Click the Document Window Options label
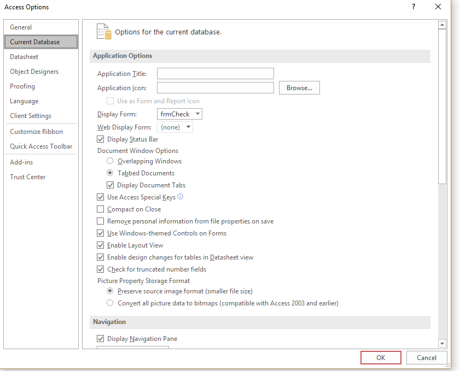460x371 pixels. click(138, 151)
